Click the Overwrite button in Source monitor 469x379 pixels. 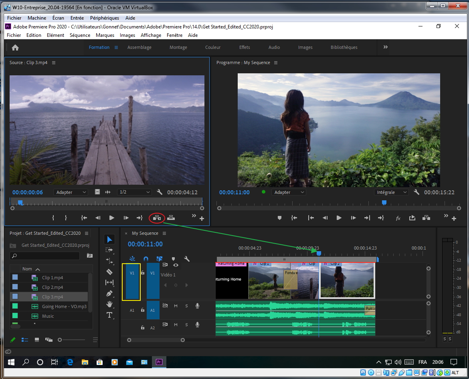click(x=171, y=218)
